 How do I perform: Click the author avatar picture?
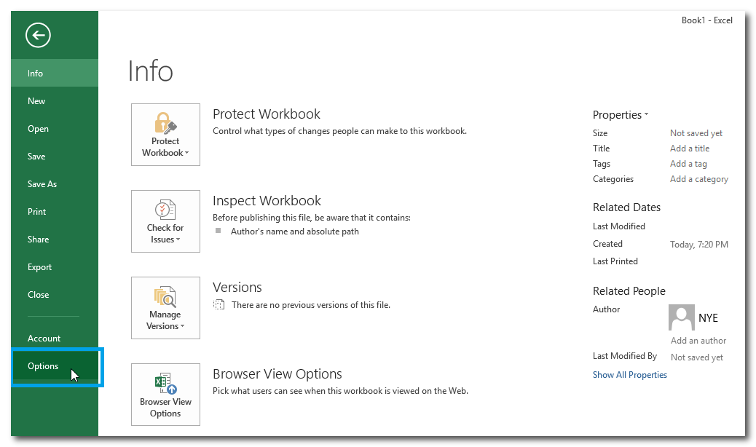click(x=681, y=317)
